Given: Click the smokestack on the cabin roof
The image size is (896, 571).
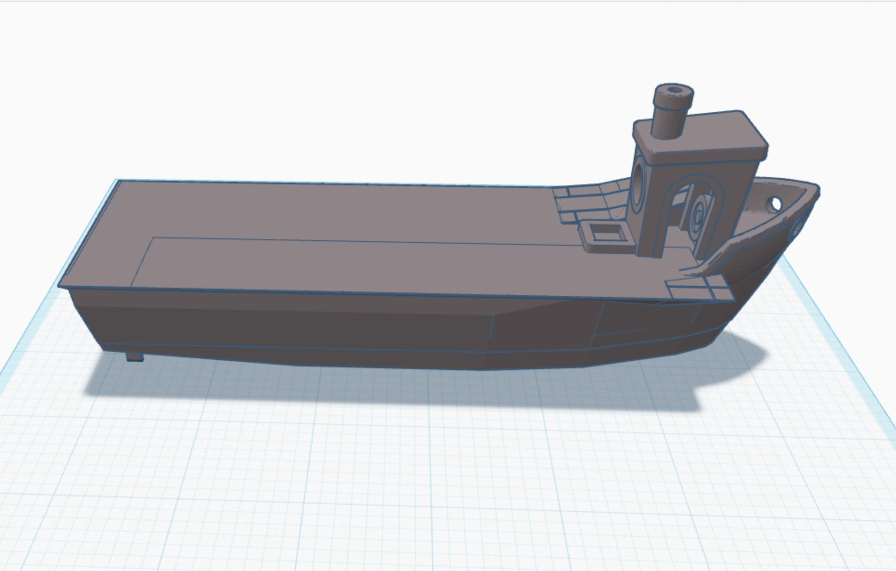Looking at the screenshot, I should click(672, 111).
